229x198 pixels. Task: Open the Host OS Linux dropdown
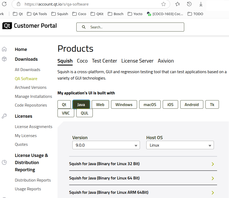pyautogui.click(x=180, y=145)
